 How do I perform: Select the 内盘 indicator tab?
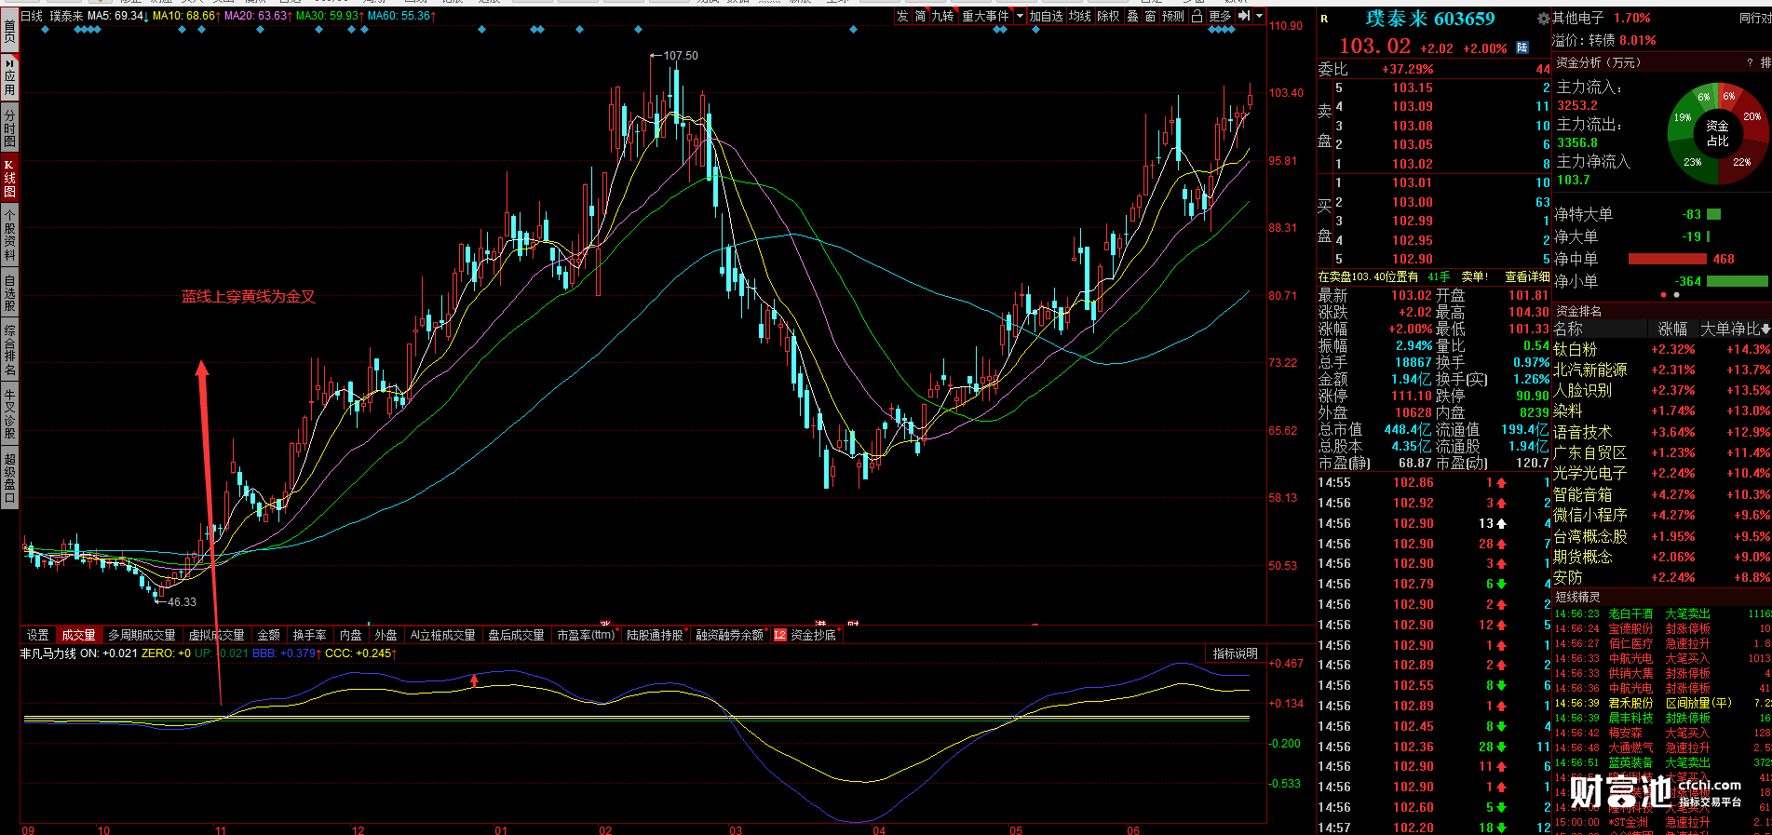click(350, 635)
